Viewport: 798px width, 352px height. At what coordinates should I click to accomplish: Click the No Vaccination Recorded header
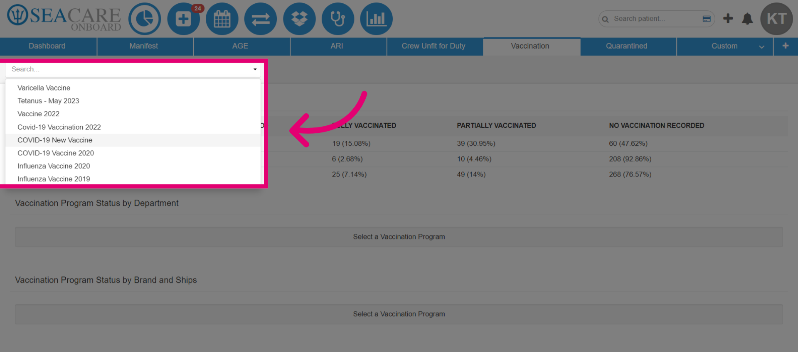(657, 125)
